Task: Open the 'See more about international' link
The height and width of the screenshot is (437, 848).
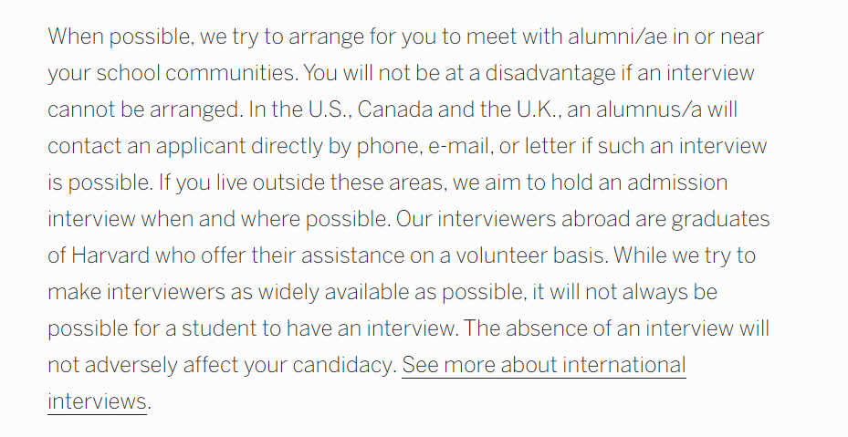Action: (544, 365)
